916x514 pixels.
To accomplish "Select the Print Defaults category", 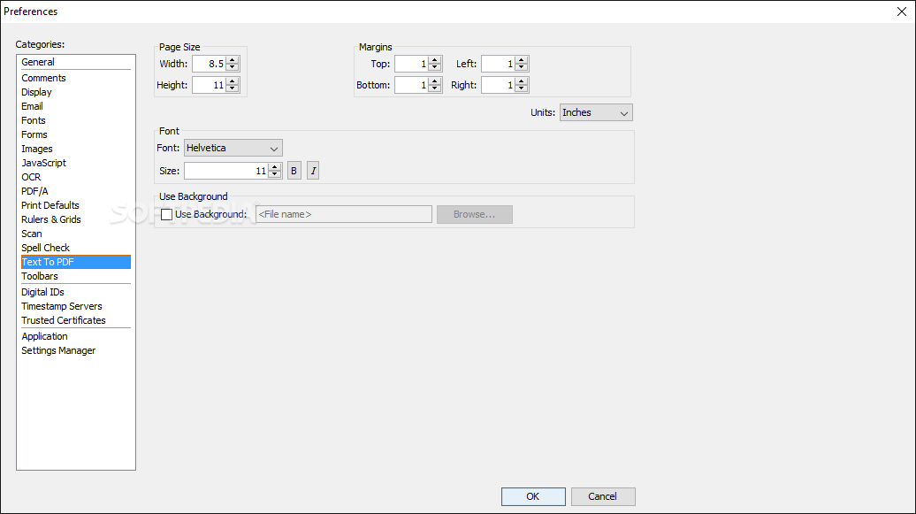I will (76, 205).
